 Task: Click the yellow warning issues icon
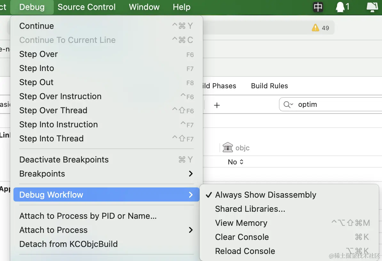coord(315,28)
